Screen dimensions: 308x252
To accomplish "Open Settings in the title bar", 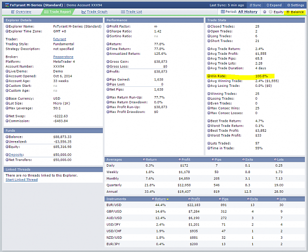I will tap(295, 5).
